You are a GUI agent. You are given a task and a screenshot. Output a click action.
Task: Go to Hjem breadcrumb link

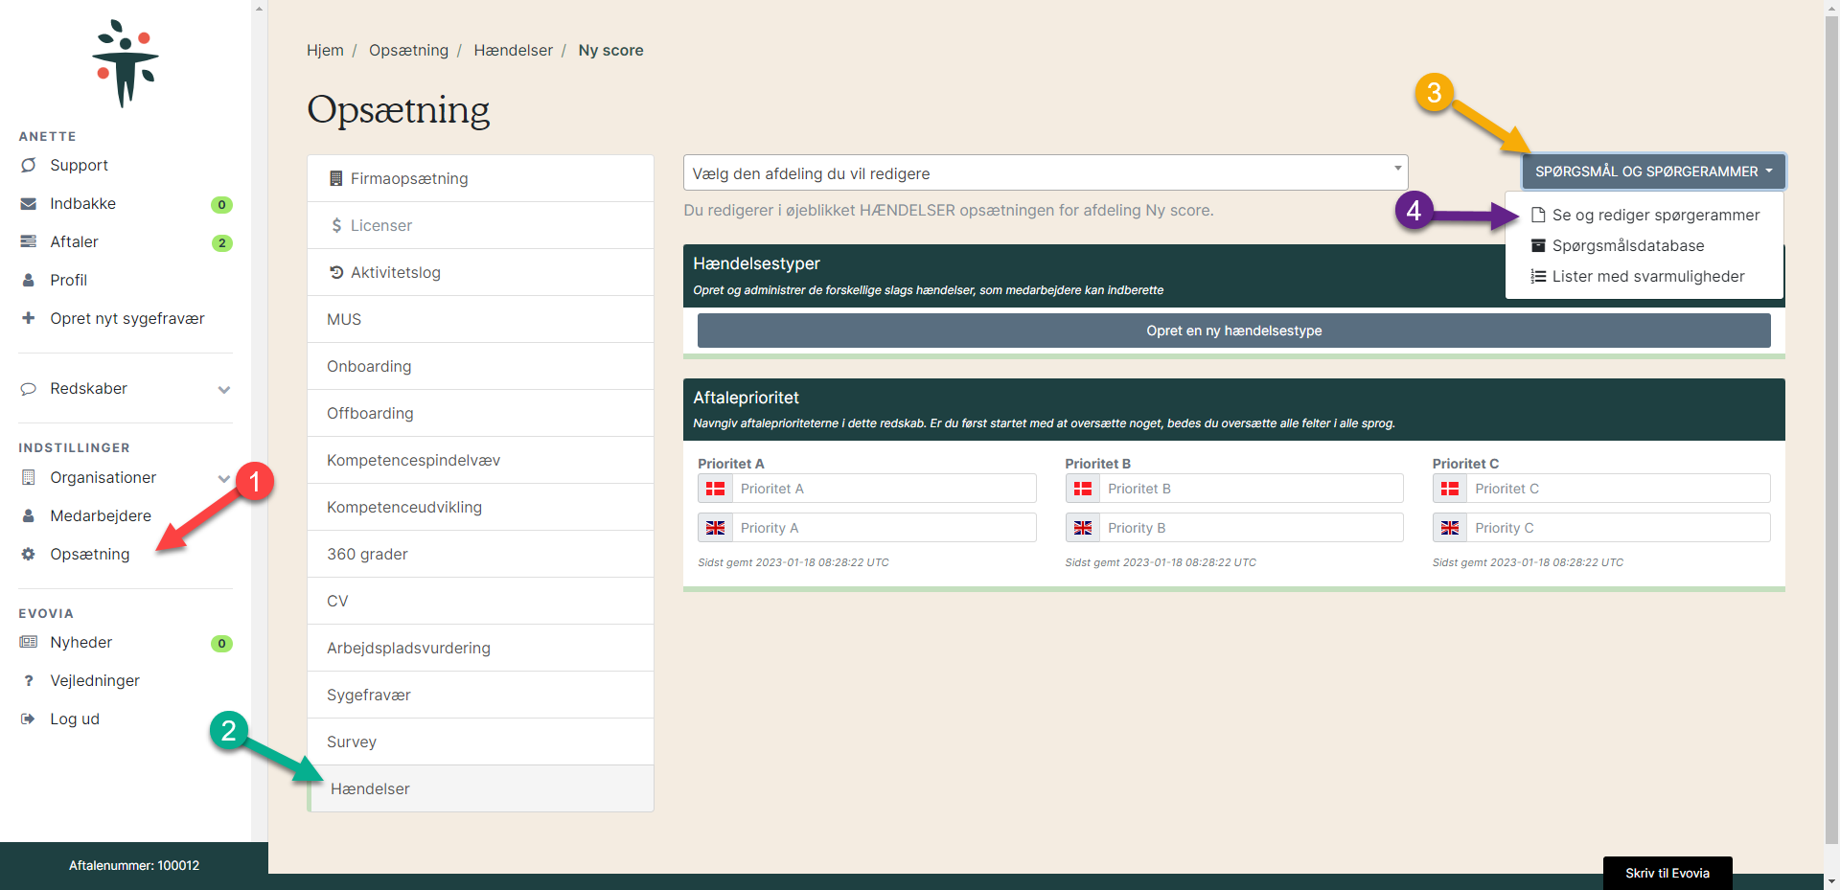tap(325, 50)
